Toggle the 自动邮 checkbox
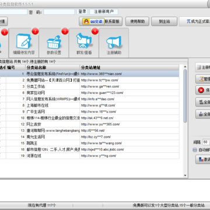The height and width of the screenshot is (210, 210). 195,150
